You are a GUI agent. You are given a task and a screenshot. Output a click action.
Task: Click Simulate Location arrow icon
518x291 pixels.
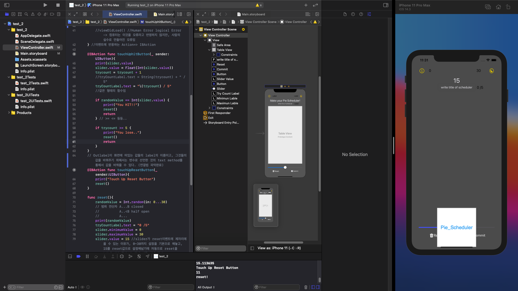coord(148,256)
